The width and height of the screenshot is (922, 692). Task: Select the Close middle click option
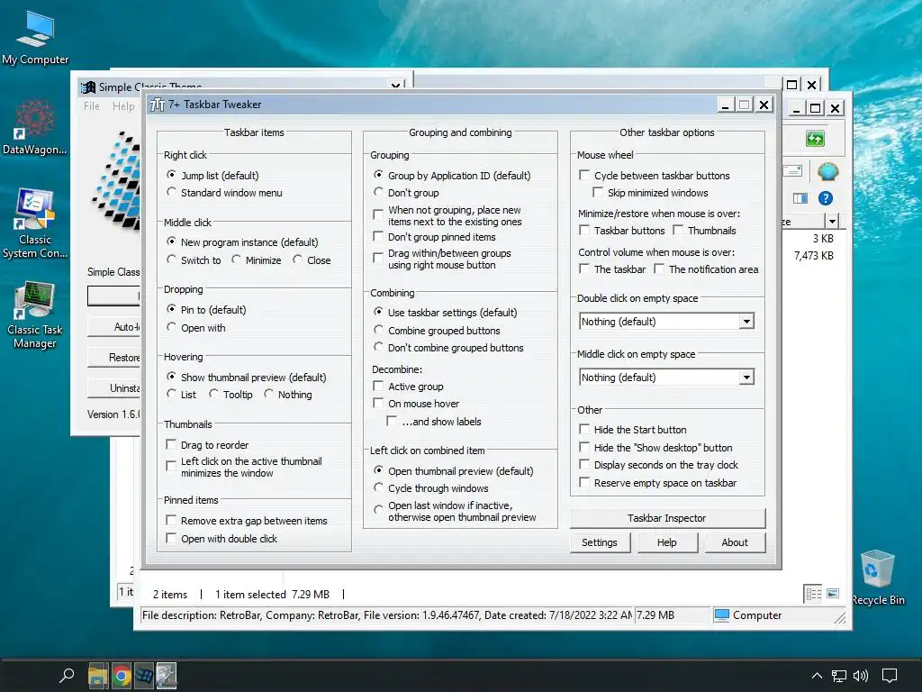[297, 259]
